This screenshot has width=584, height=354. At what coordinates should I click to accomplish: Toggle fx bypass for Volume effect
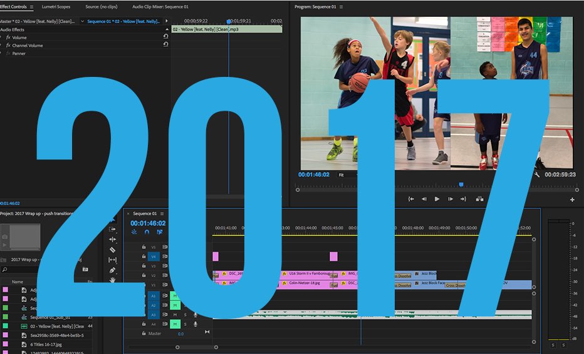(x=8, y=37)
